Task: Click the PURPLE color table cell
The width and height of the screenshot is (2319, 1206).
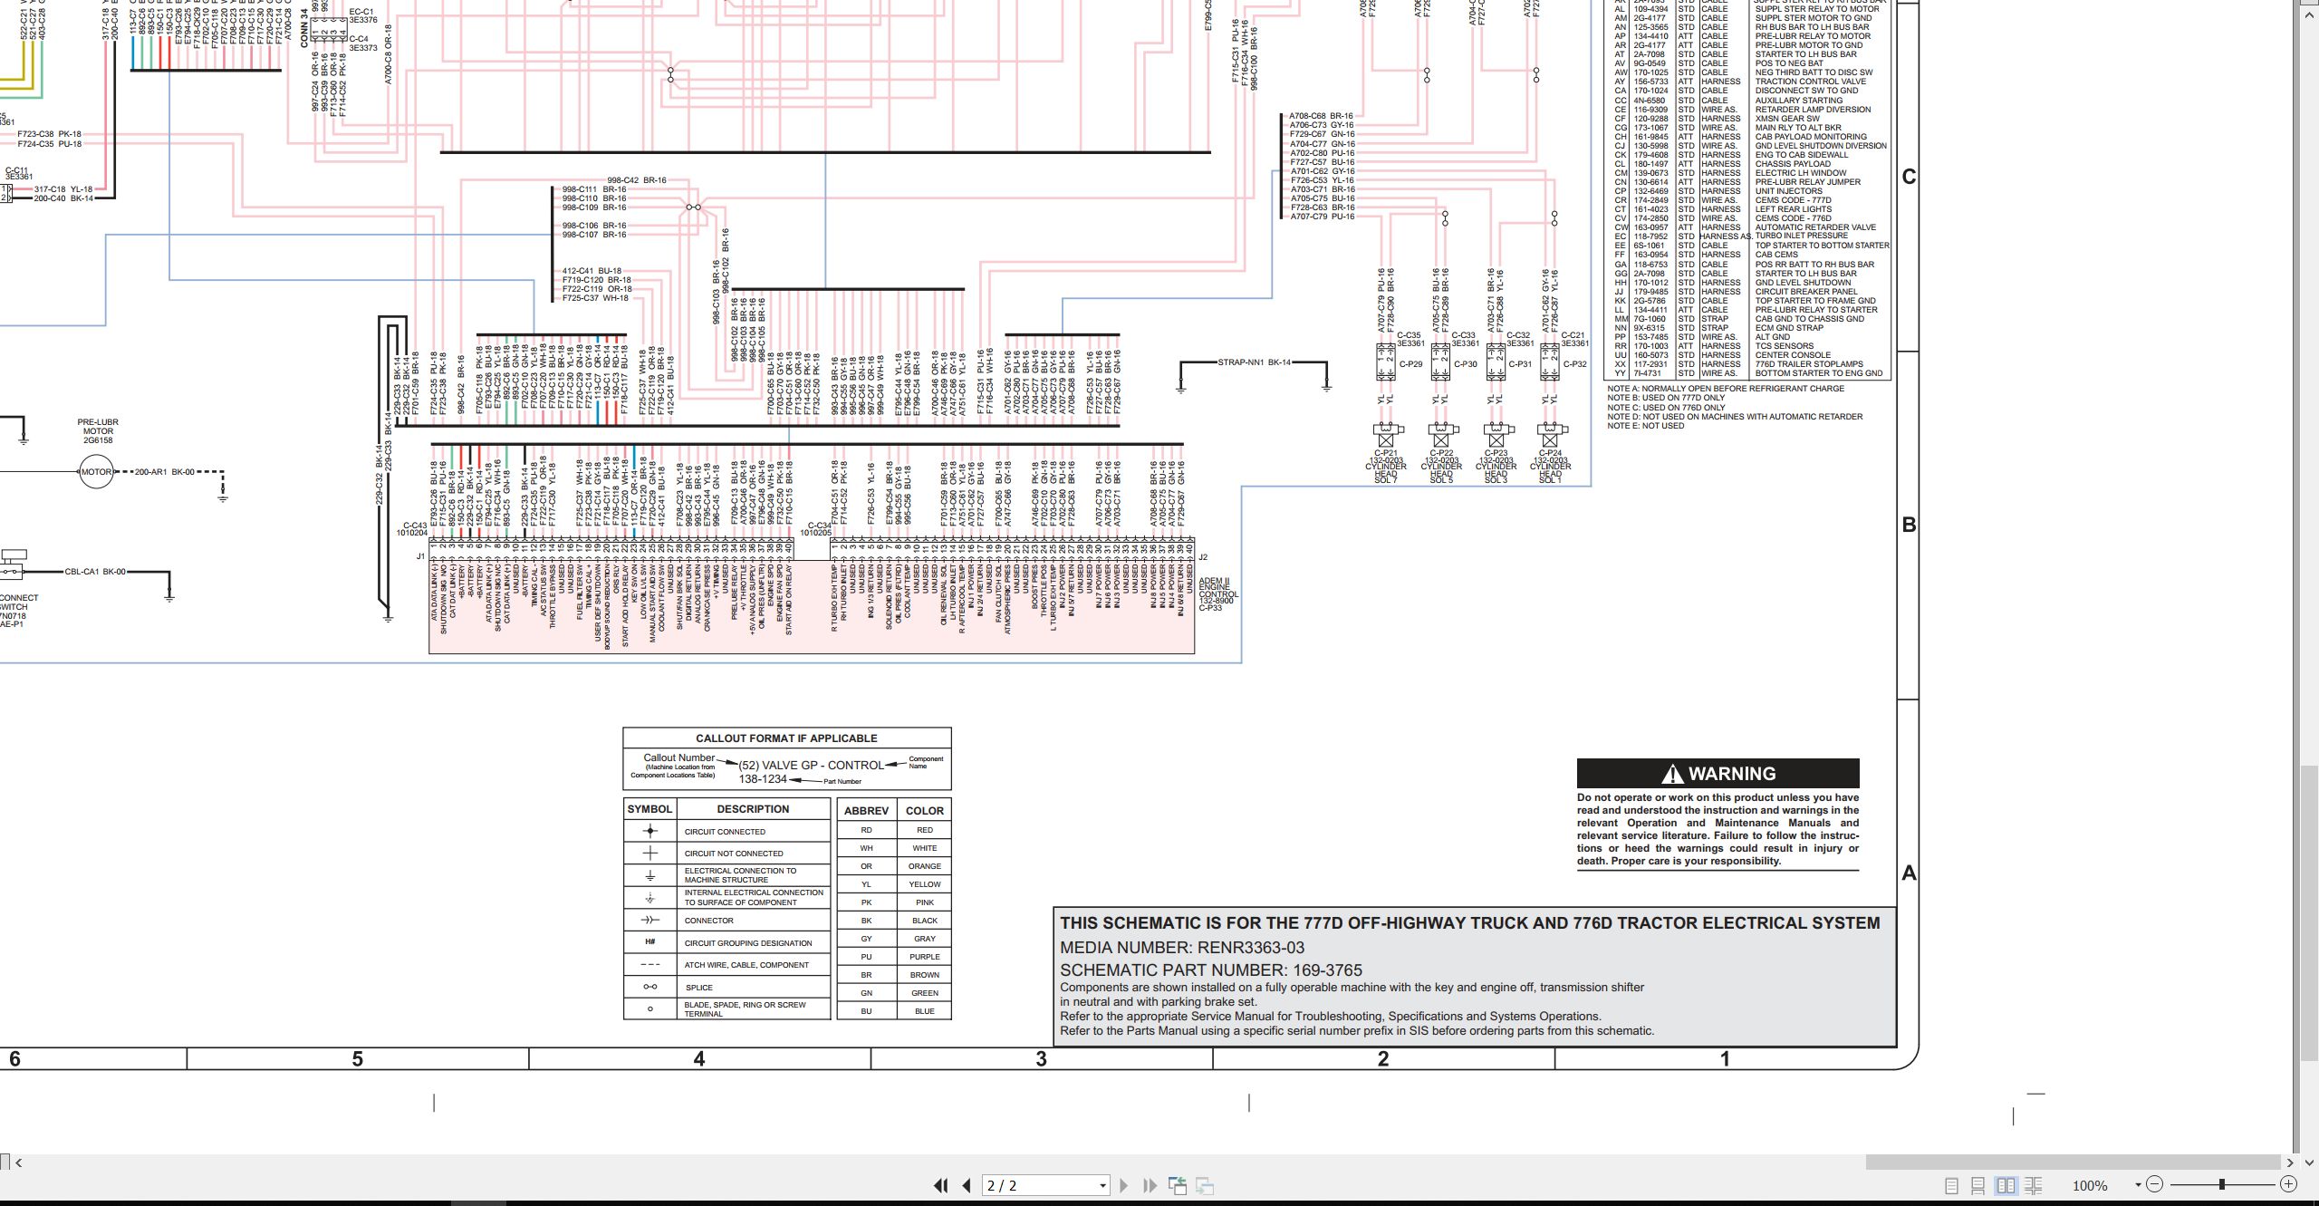Action: [x=924, y=956]
